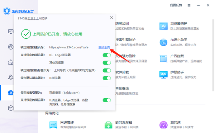This screenshot has width=215, height=133.
Task: Toggle 锁定浏览器新标签页 上网导航 switch
Action: [x=107, y=71]
